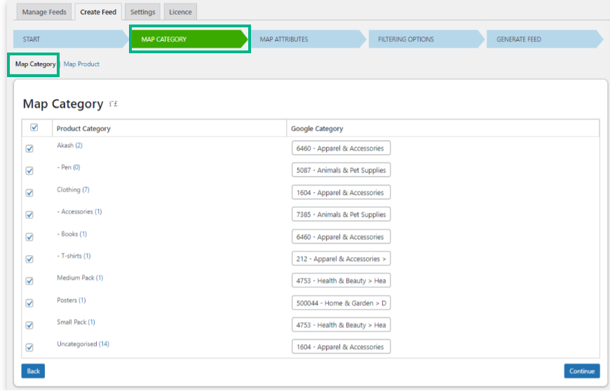This screenshot has height=391, width=610.
Task: Uncheck the Books category checkbox
Action: pyautogui.click(x=29, y=237)
